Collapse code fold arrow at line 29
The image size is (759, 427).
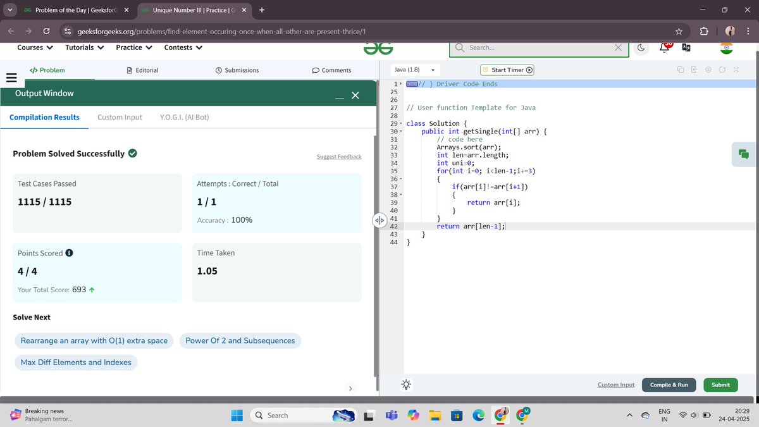coord(401,123)
